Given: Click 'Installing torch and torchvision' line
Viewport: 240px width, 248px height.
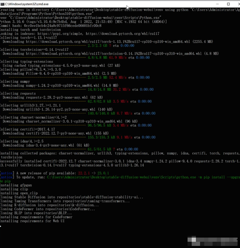Looking at the screenshot, I should [x=30, y=30].
